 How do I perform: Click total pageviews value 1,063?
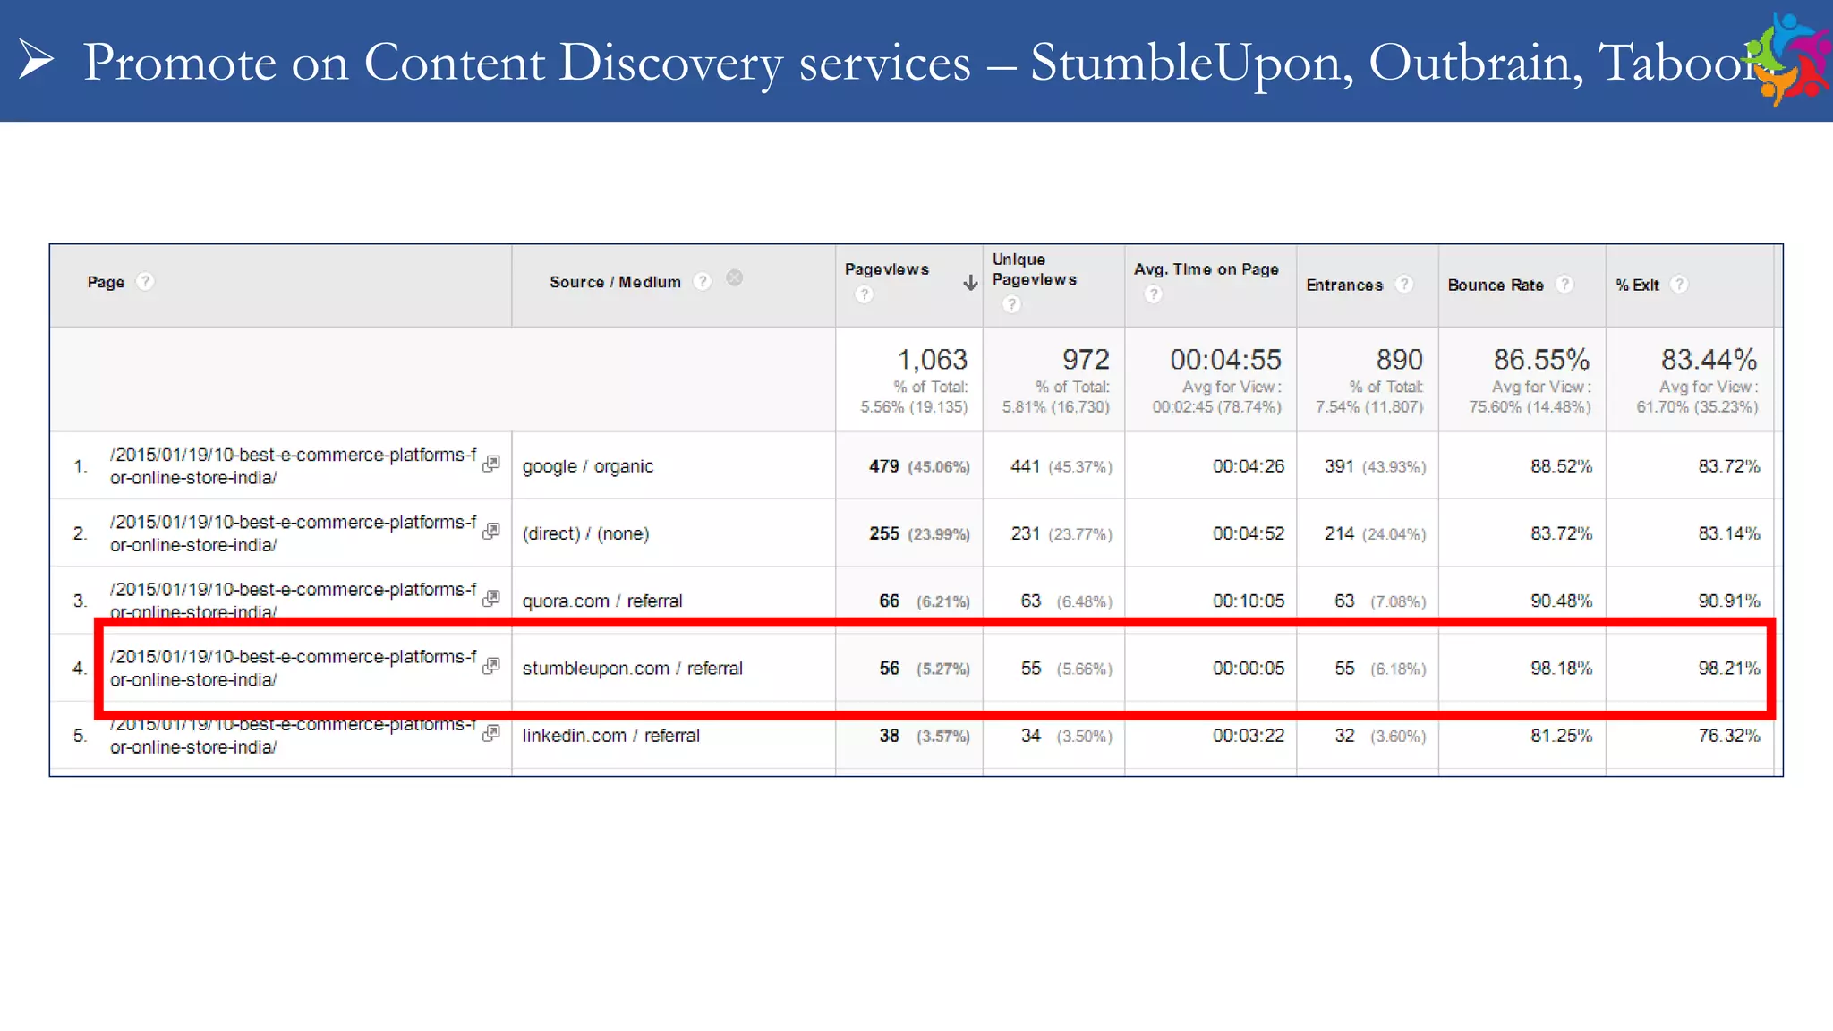click(932, 360)
